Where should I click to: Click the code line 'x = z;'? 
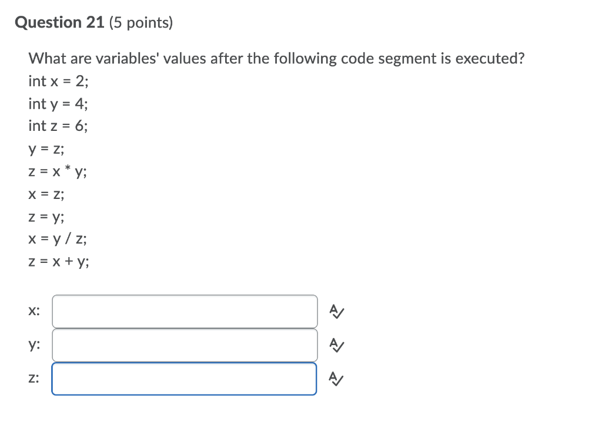tap(46, 194)
